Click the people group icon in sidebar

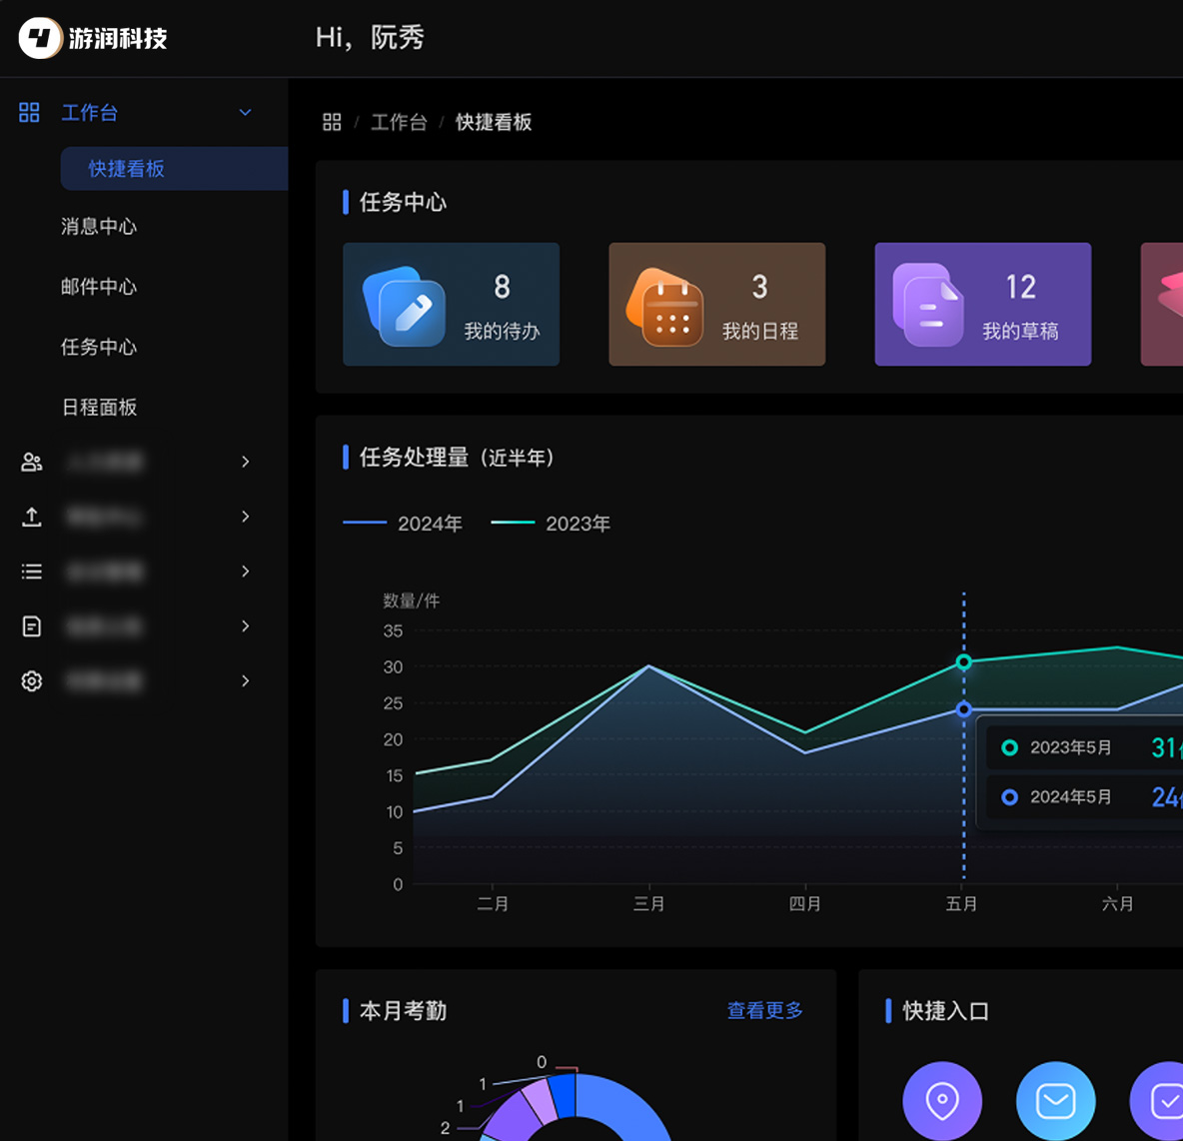pyautogui.click(x=31, y=462)
